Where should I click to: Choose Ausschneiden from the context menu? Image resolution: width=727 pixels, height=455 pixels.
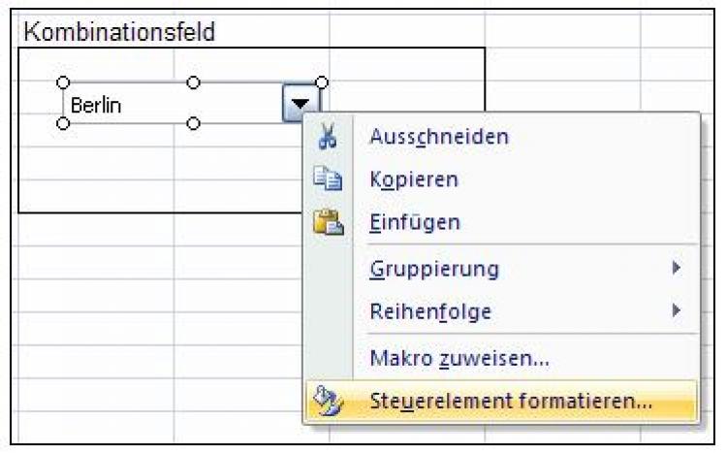(x=439, y=137)
